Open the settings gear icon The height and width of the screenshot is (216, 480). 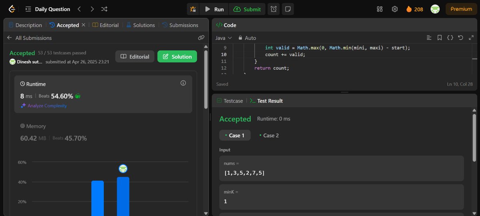[x=394, y=9]
